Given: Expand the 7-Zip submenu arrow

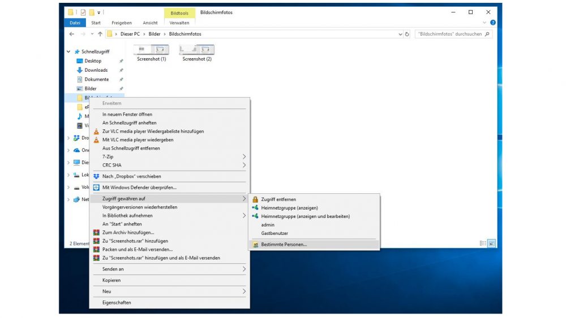Looking at the screenshot, I should [244, 156].
